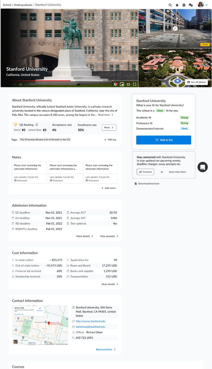Click the red map location pin

[x=49, y=323]
